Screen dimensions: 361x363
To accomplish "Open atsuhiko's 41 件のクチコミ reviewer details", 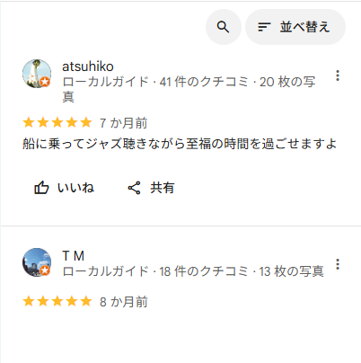I will point(189,89).
